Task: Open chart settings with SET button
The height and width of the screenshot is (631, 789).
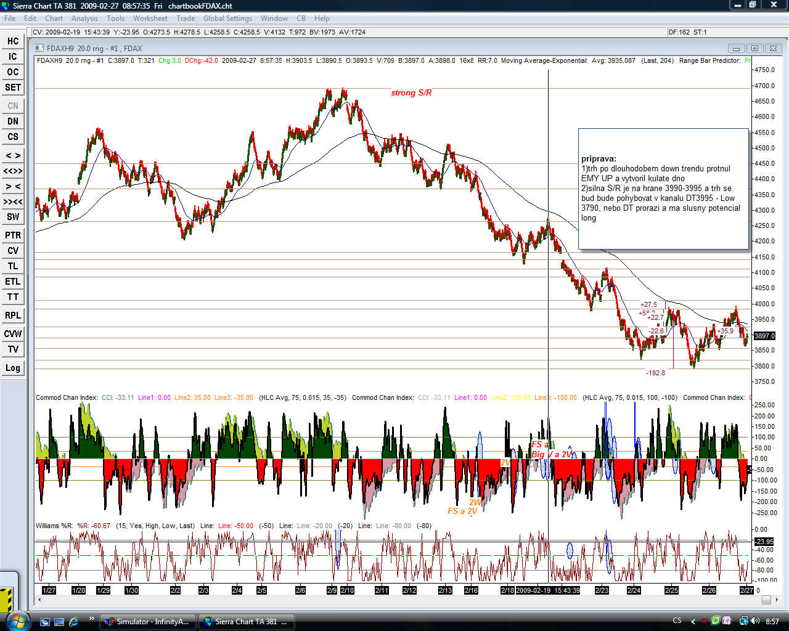Action: click(x=13, y=88)
